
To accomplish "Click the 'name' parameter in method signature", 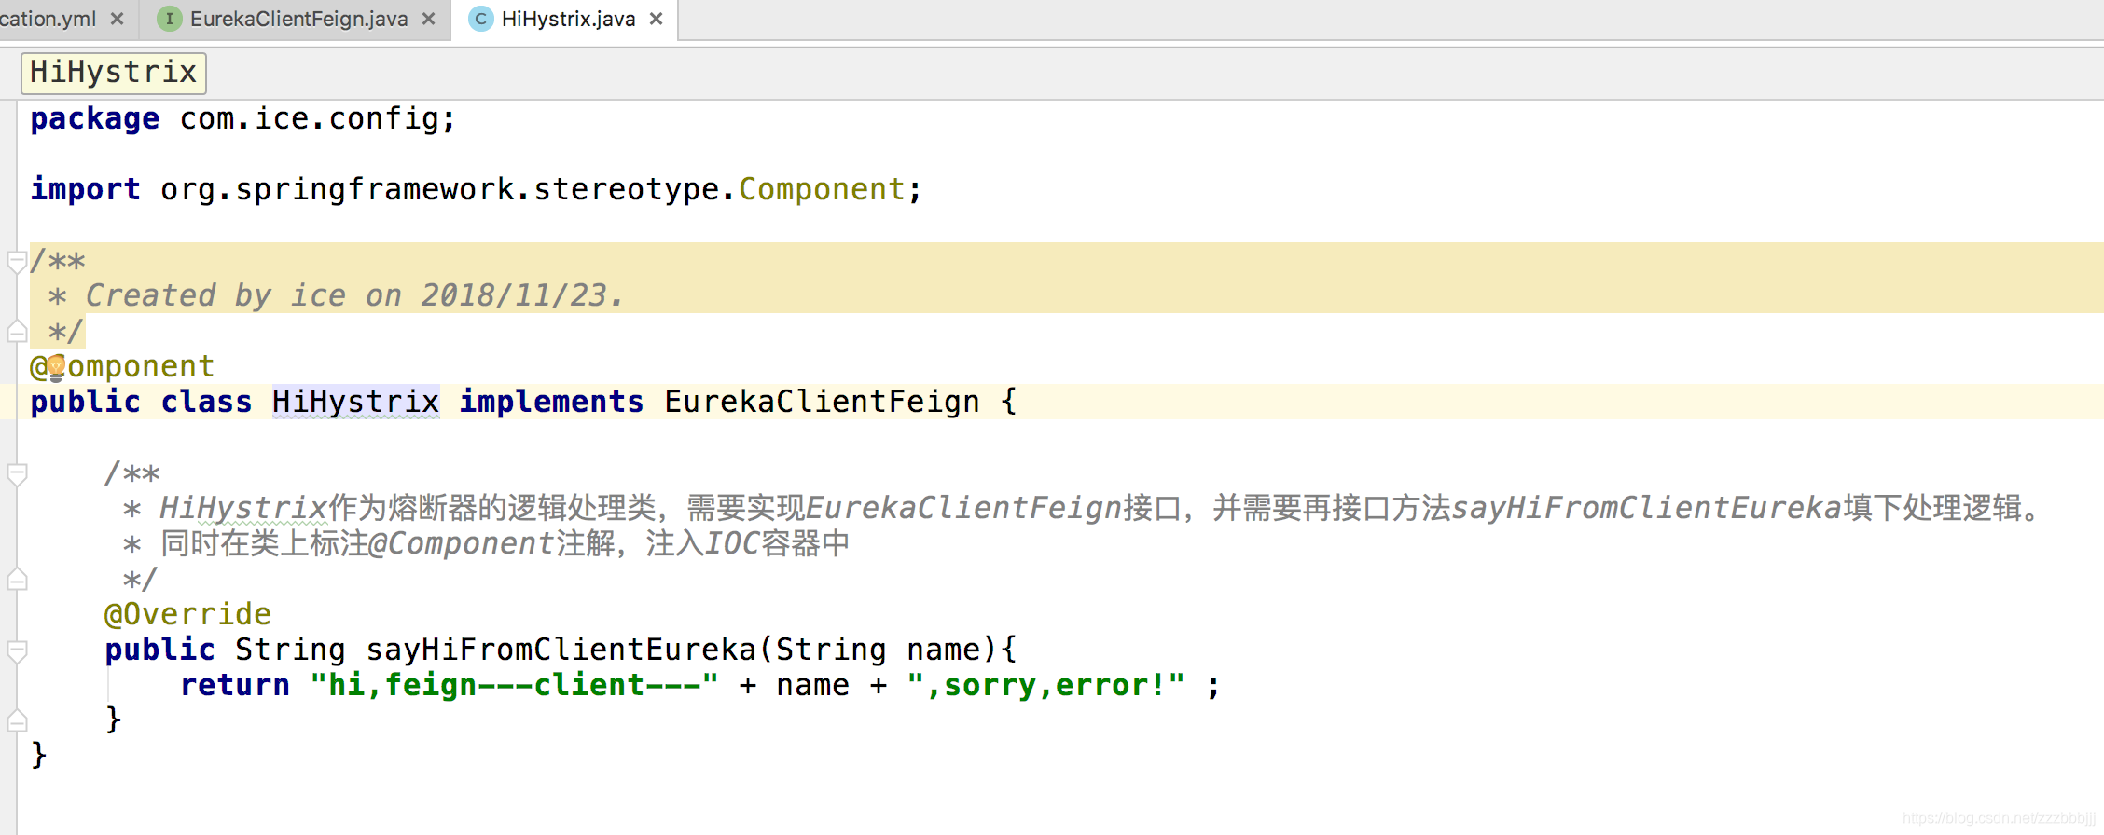I will click(943, 650).
